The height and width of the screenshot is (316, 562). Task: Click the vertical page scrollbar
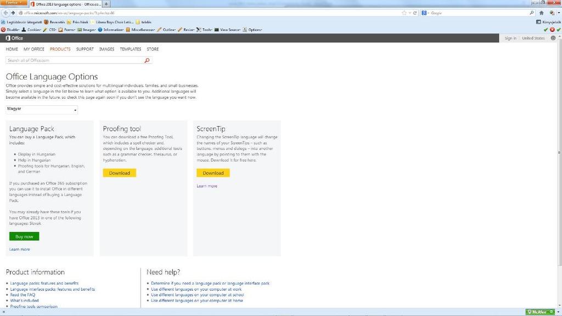coord(559,153)
